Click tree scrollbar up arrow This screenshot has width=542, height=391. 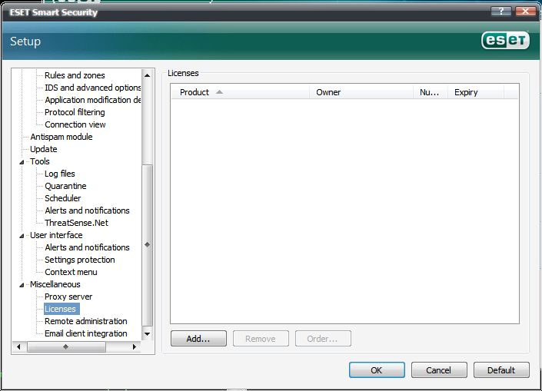coord(148,75)
